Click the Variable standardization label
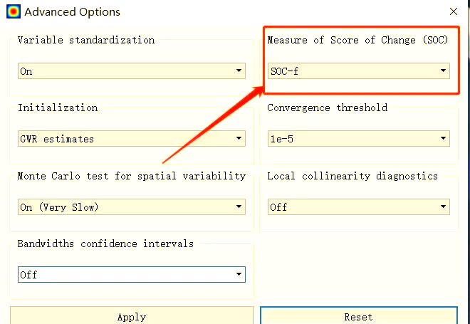Image resolution: width=470 pixels, height=324 pixels. [86, 40]
